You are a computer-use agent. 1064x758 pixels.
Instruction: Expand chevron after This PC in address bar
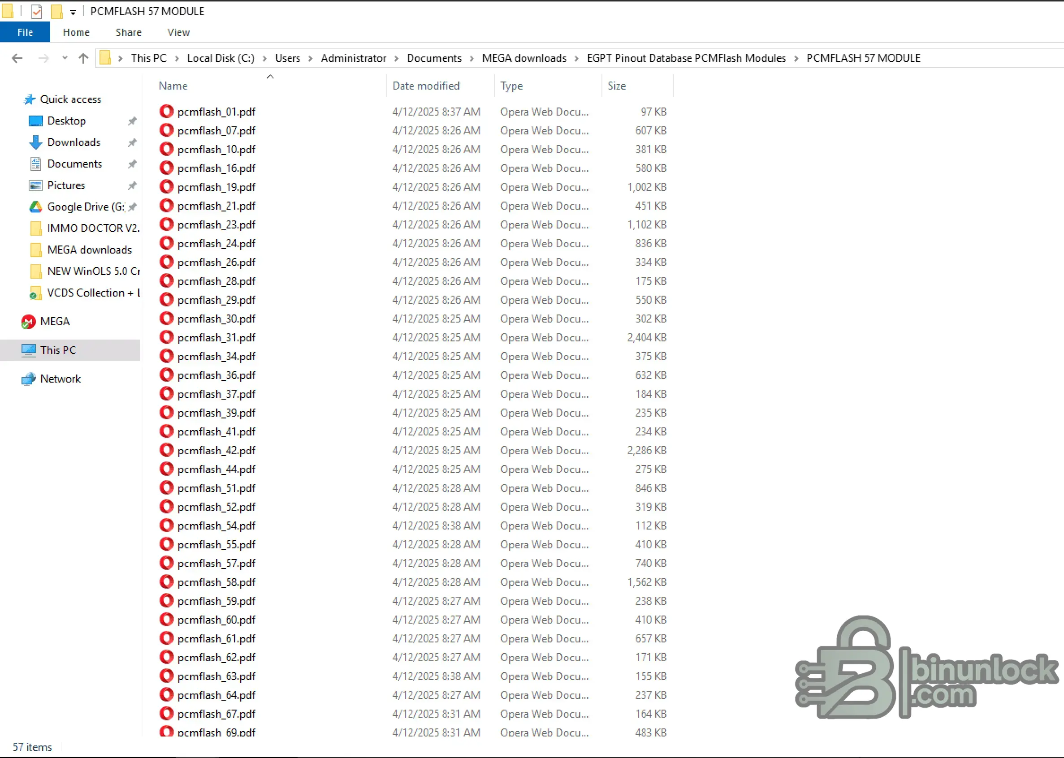pyautogui.click(x=177, y=58)
